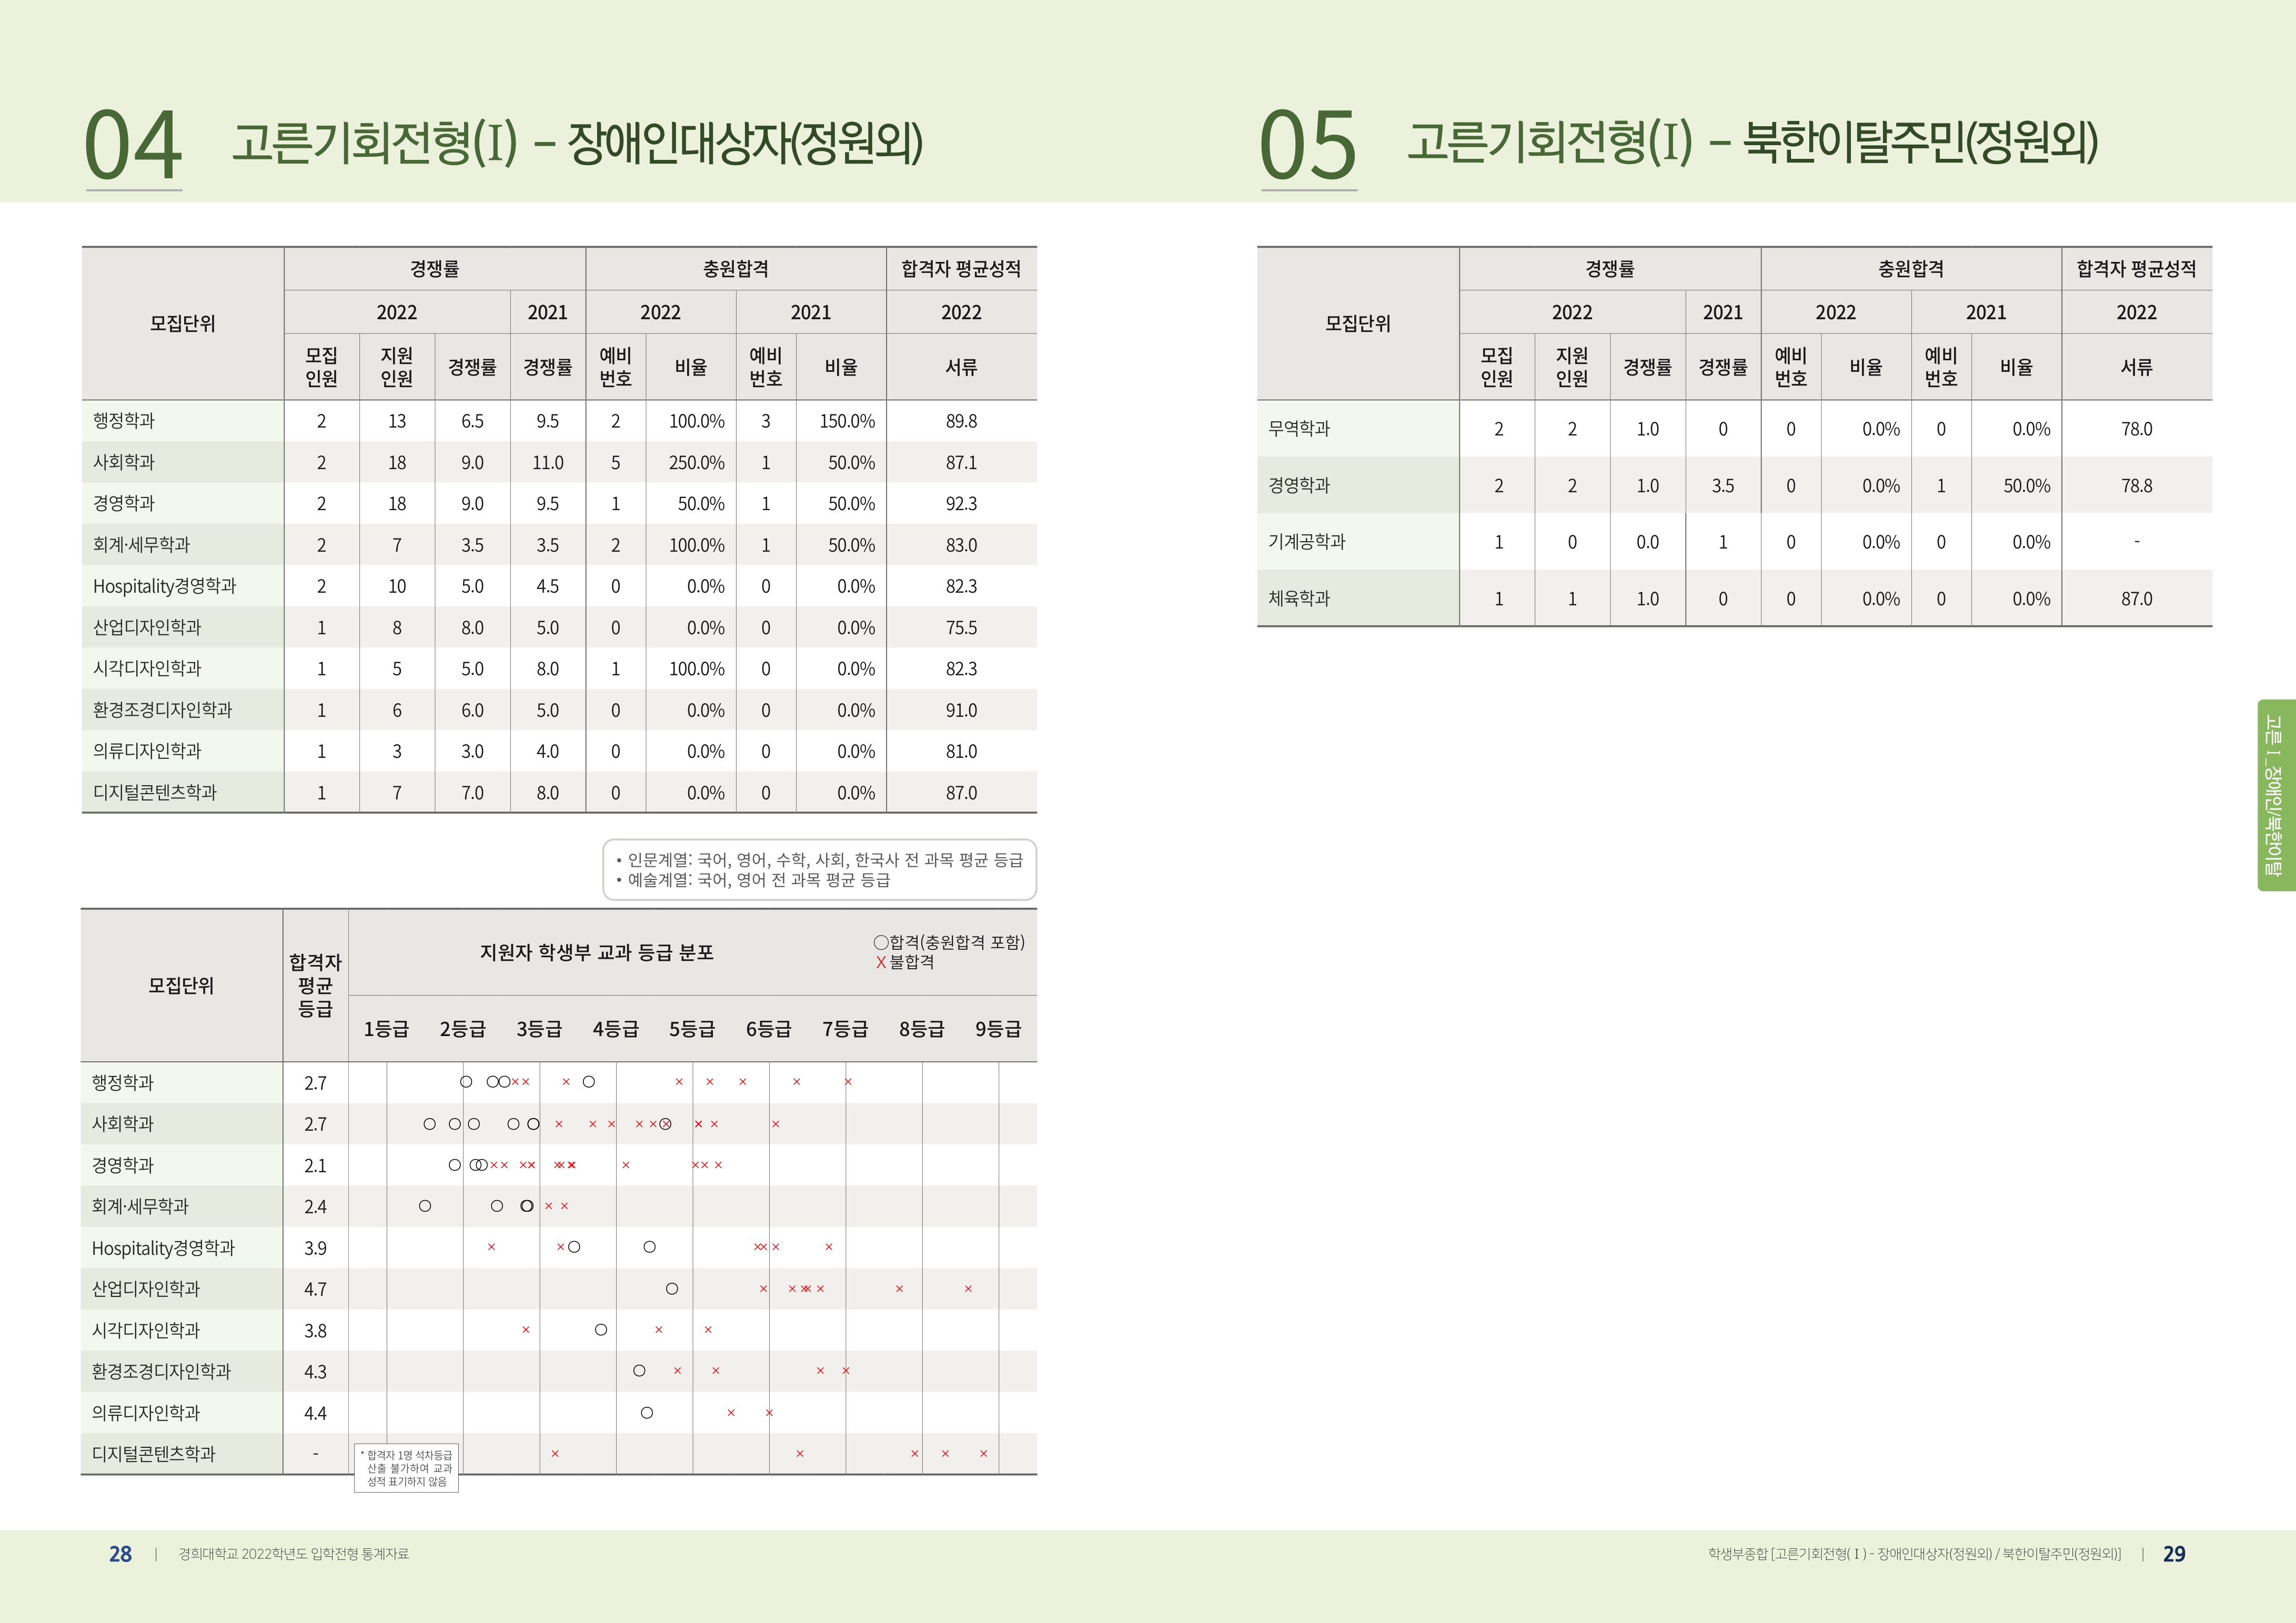
Task: Select the Hospitality경영학과 row in grade chart
Action: point(163,1247)
